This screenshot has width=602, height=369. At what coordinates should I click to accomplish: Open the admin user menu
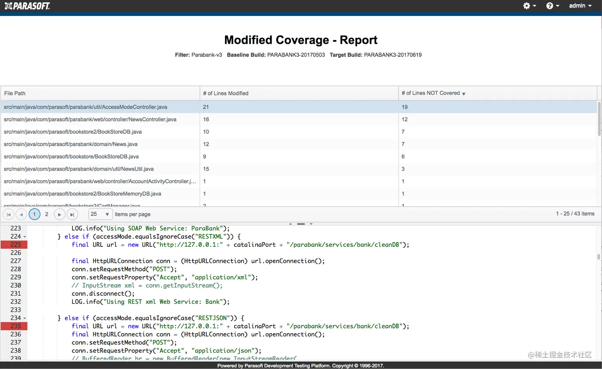[580, 6]
